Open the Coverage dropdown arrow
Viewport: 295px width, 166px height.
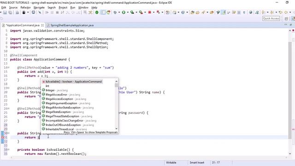tap(136, 12)
